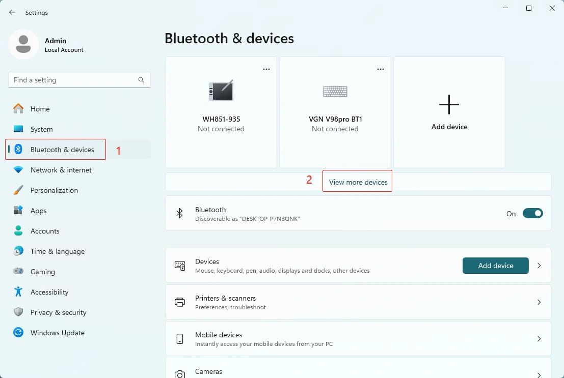
Task: Open Time & language settings
Action: tap(79, 251)
